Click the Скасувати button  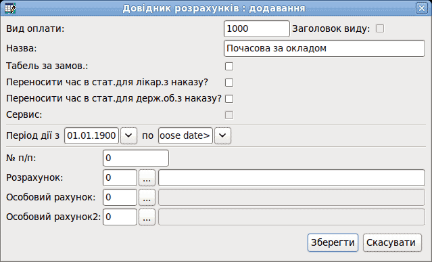click(392, 242)
